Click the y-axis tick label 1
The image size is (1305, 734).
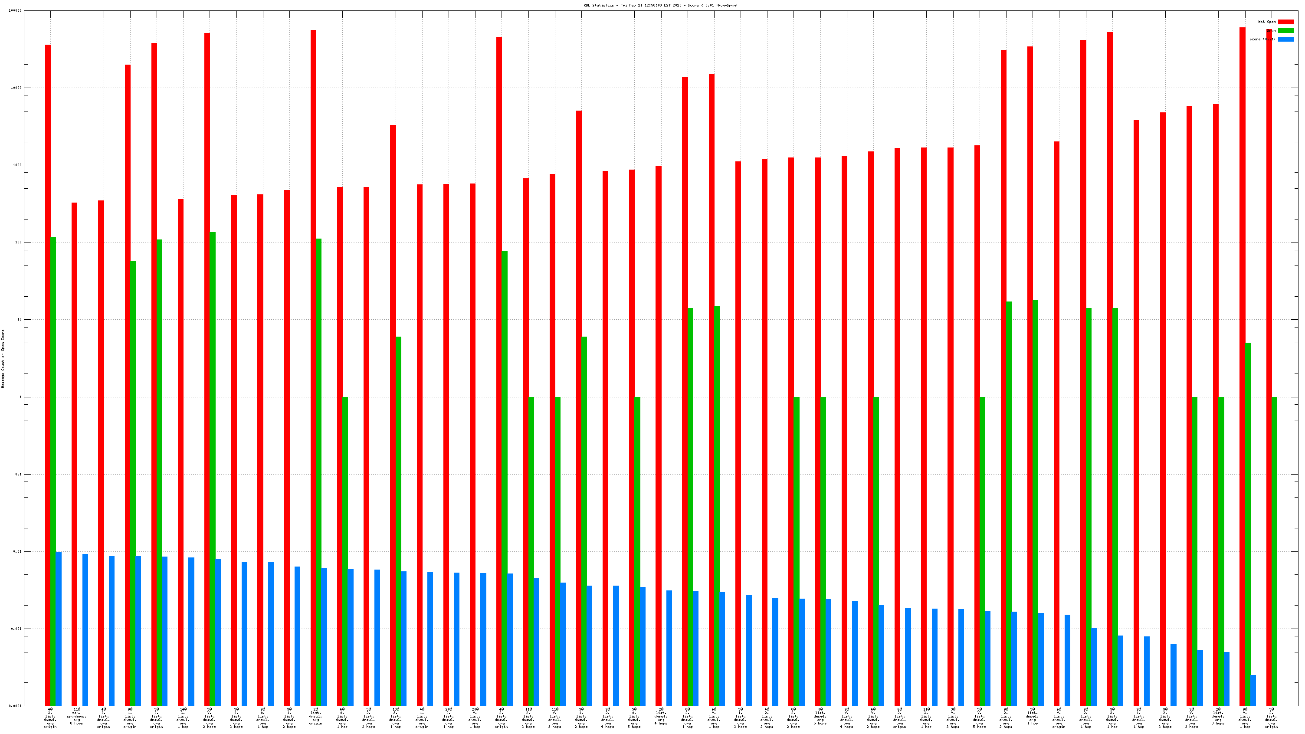20,397
